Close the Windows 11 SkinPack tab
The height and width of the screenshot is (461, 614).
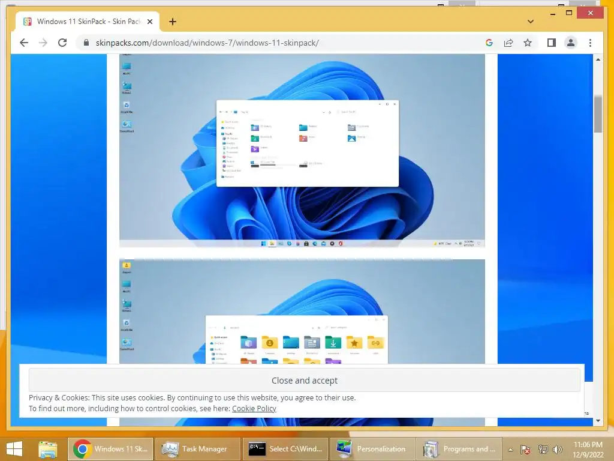click(x=149, y=22)
